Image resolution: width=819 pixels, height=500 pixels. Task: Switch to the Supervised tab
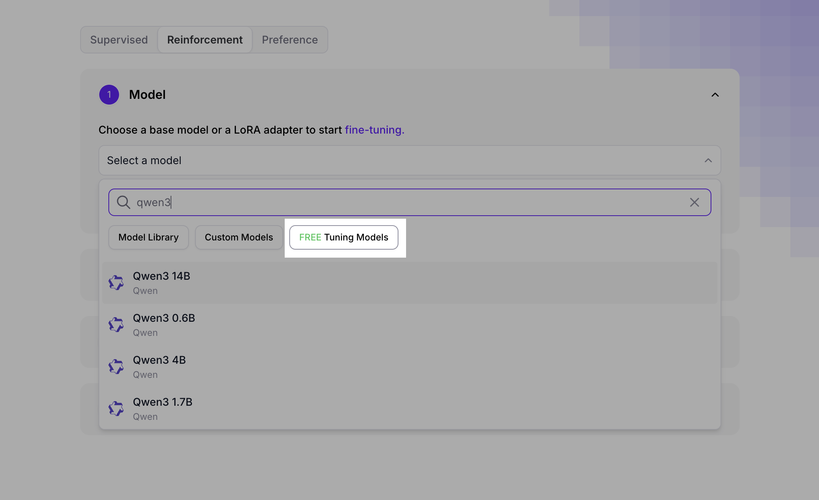tap(119, 39)
